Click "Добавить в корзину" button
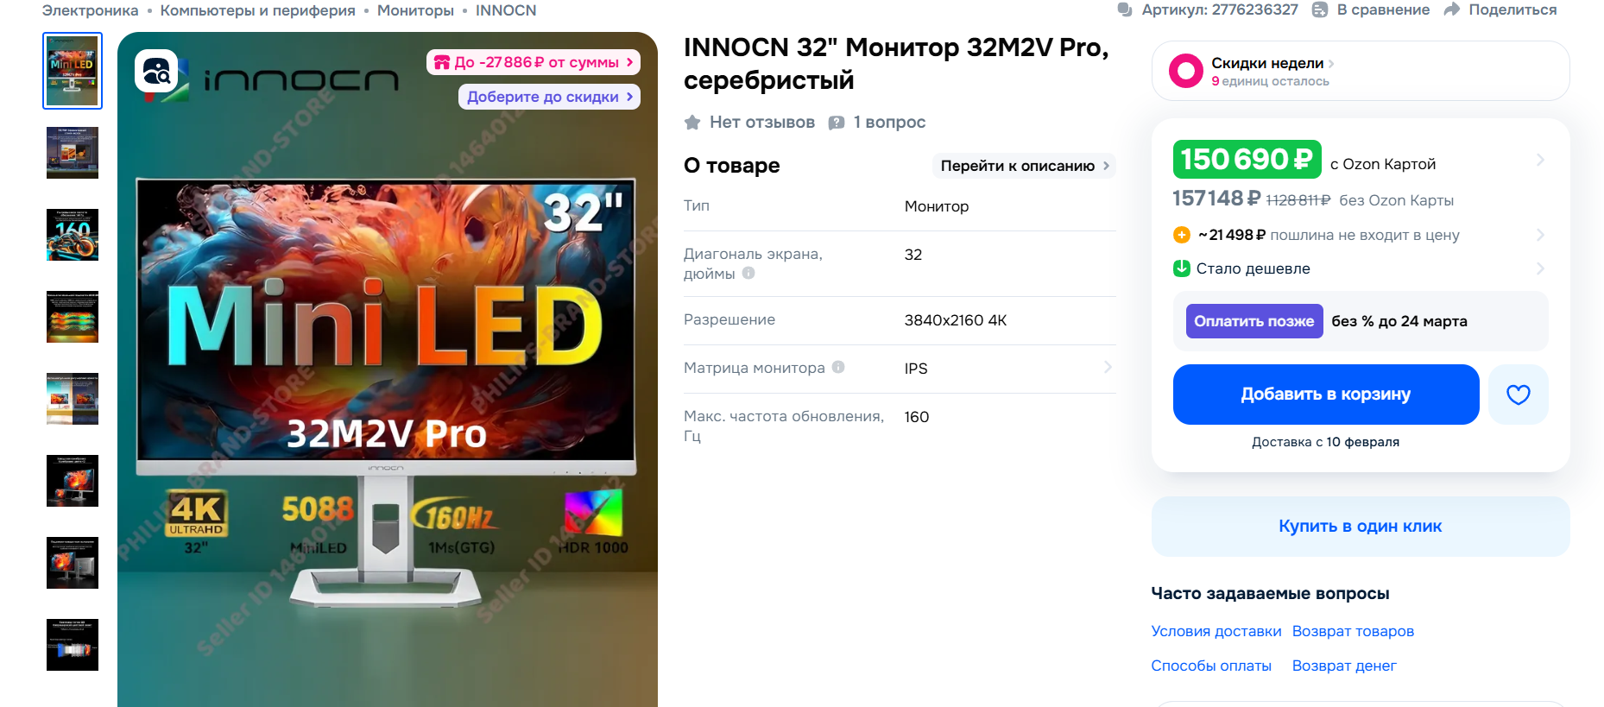Viewport: 1604px width, 707px height. [x=1325, y=395]
